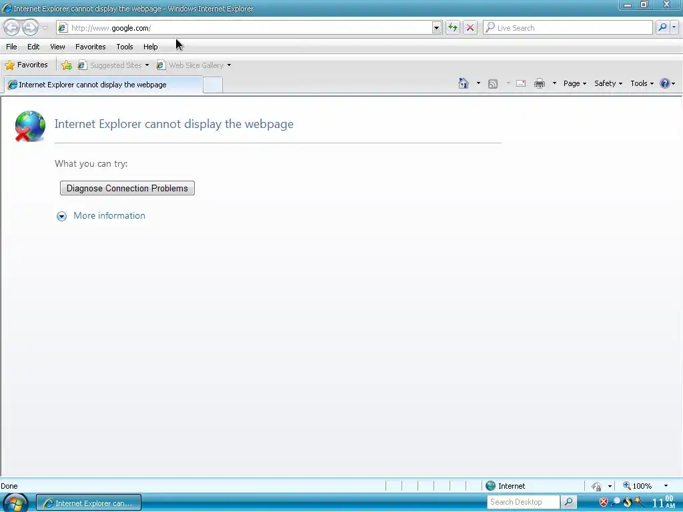This screenshot has height=512, width=683.
Task: Click the Add to Favorites Bar icon
Action: (x=67, y=65)
